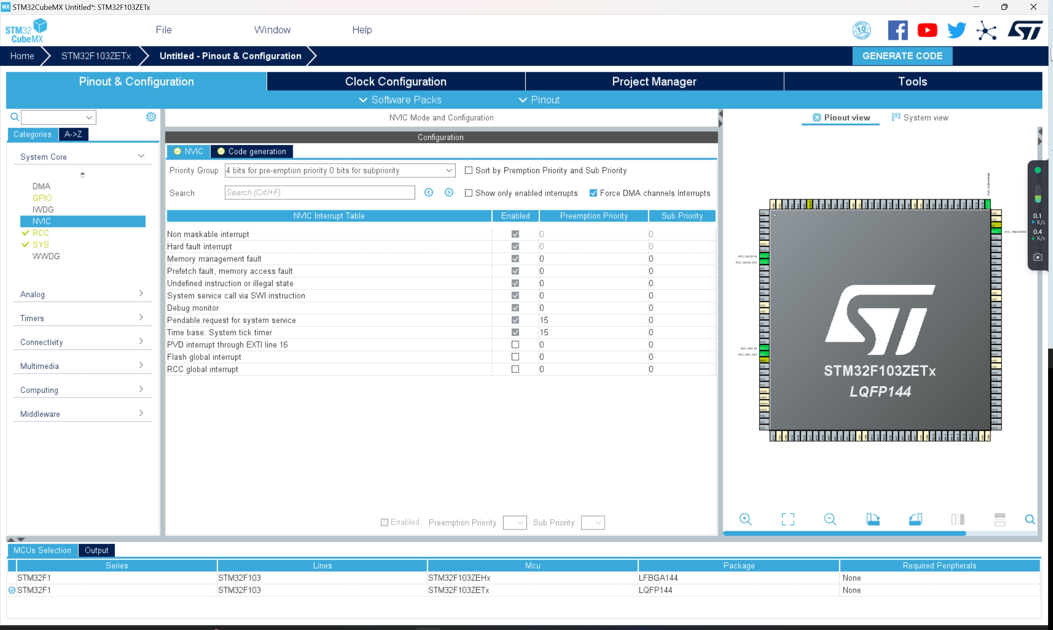Select RCC in System Core list

pos(41,233)
